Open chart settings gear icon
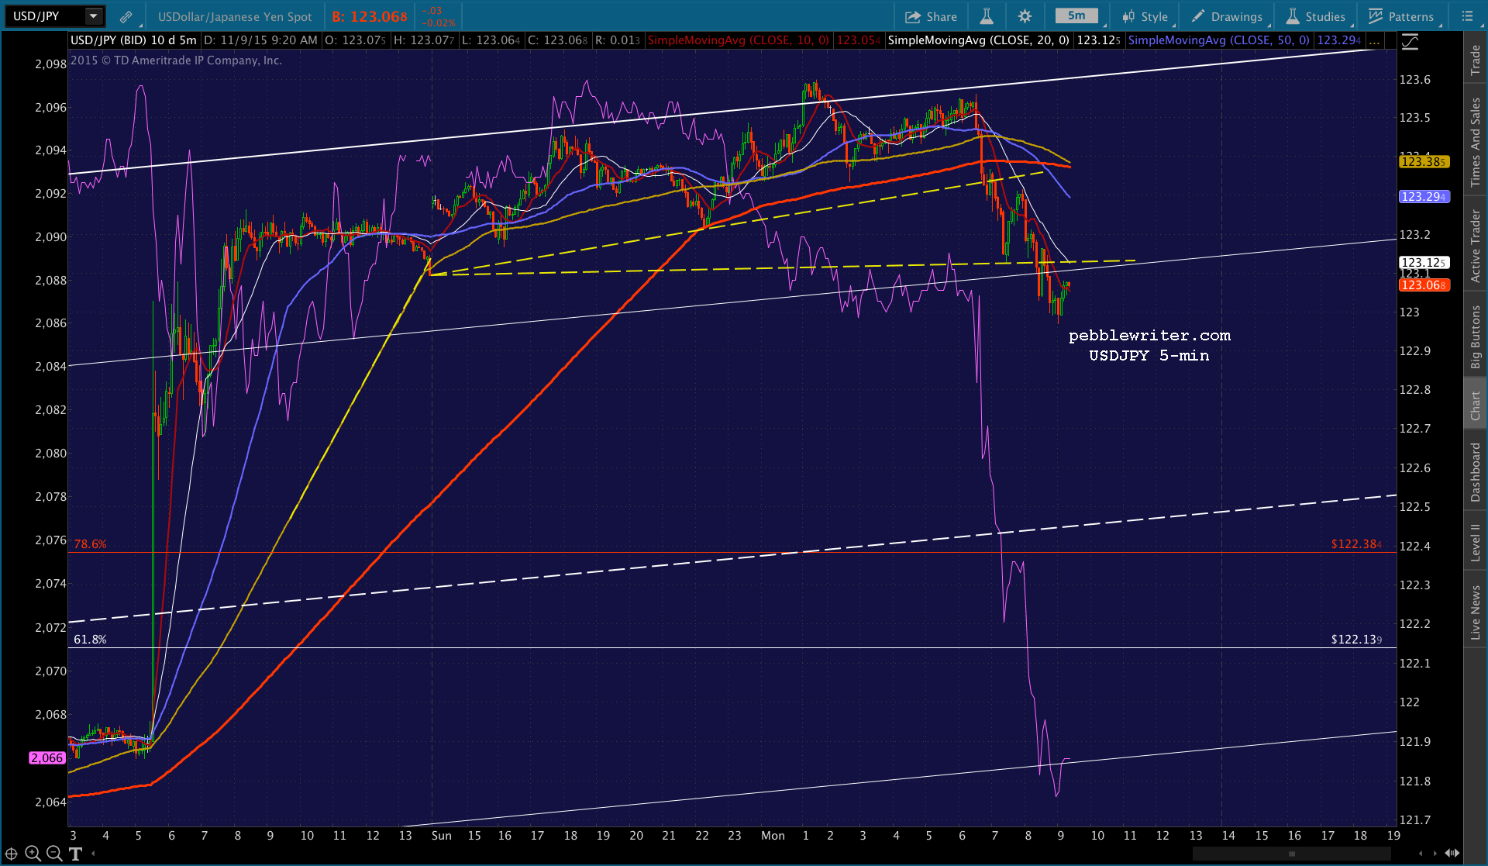Screen dimensions: 1488x866 [x=1025, y=16]
